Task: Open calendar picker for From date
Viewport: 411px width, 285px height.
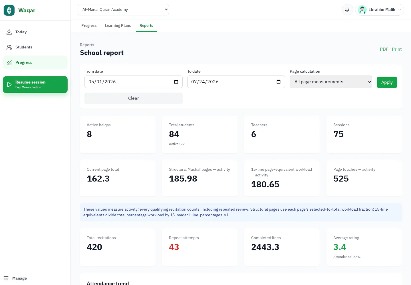Action: tap(176, 82)
